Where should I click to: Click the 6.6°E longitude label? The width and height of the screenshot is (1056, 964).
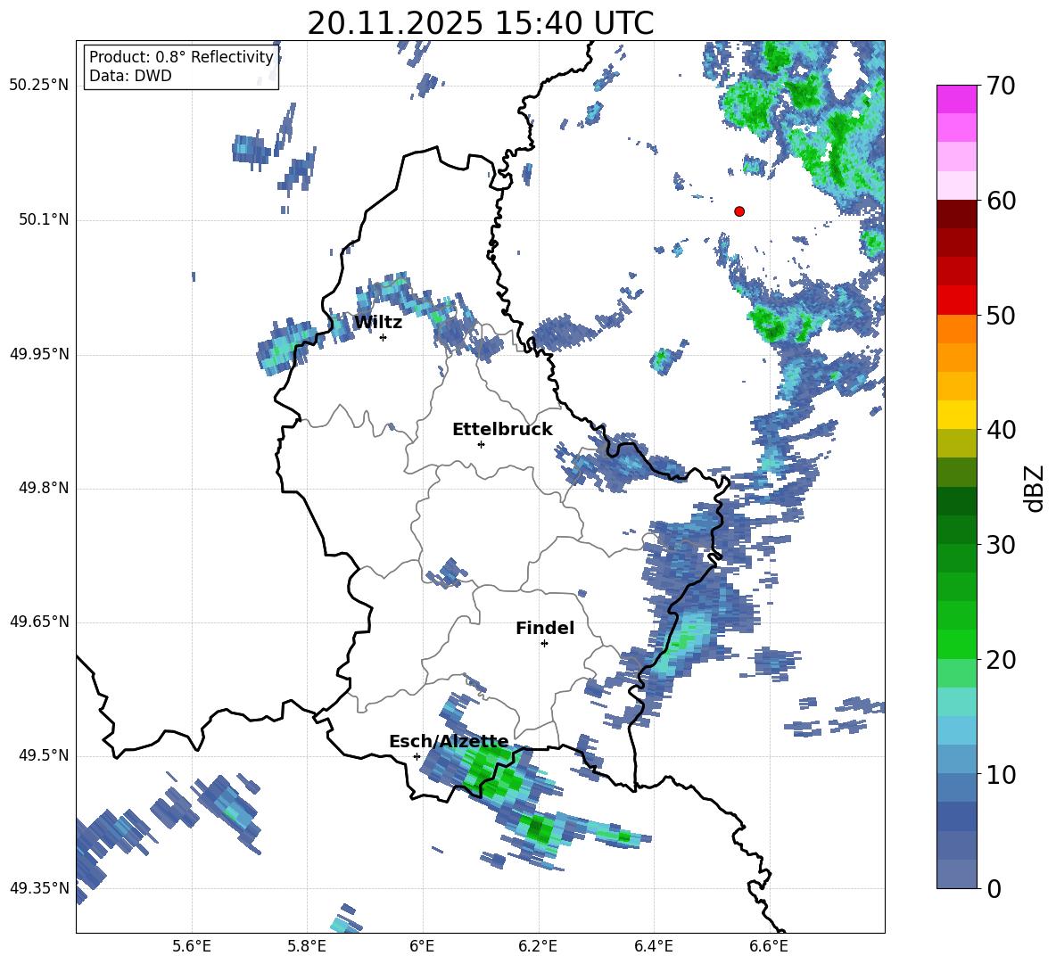(769, 946)
